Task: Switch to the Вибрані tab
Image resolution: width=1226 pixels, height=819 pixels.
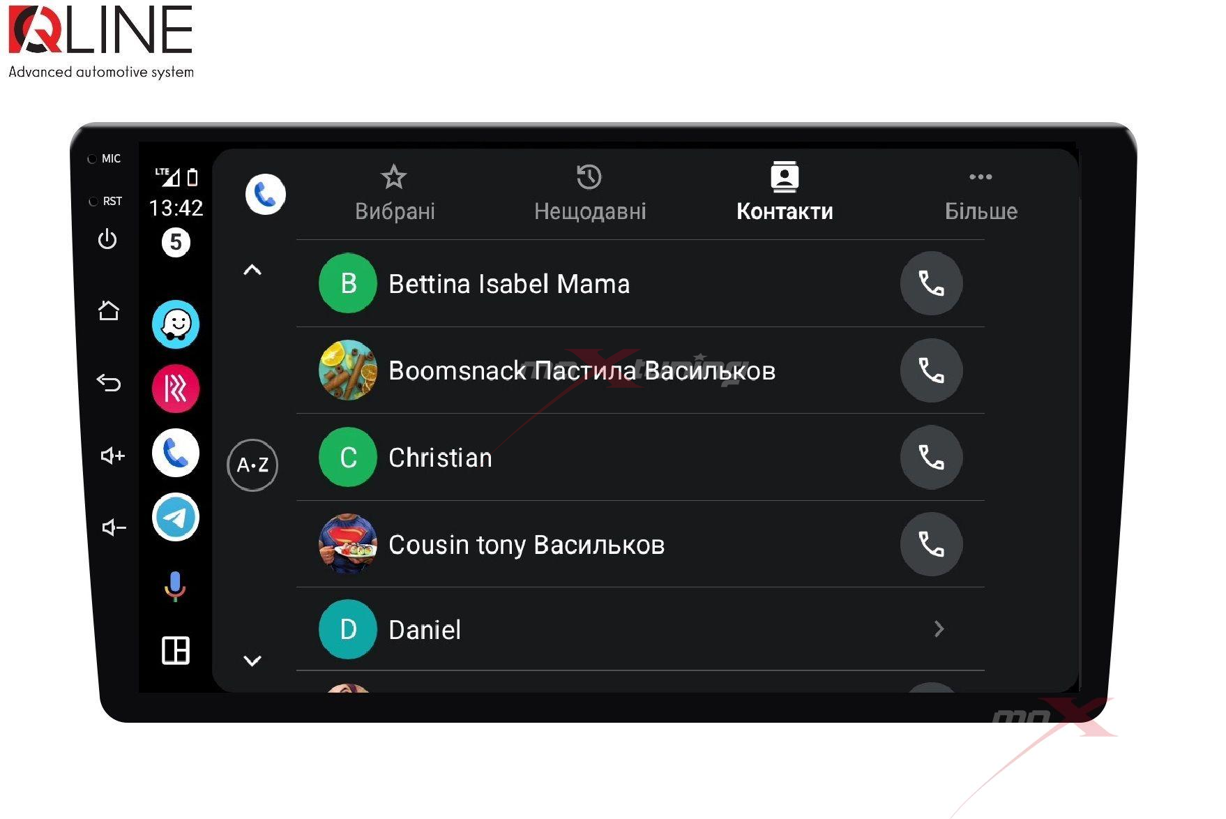Action: [395, 193]
